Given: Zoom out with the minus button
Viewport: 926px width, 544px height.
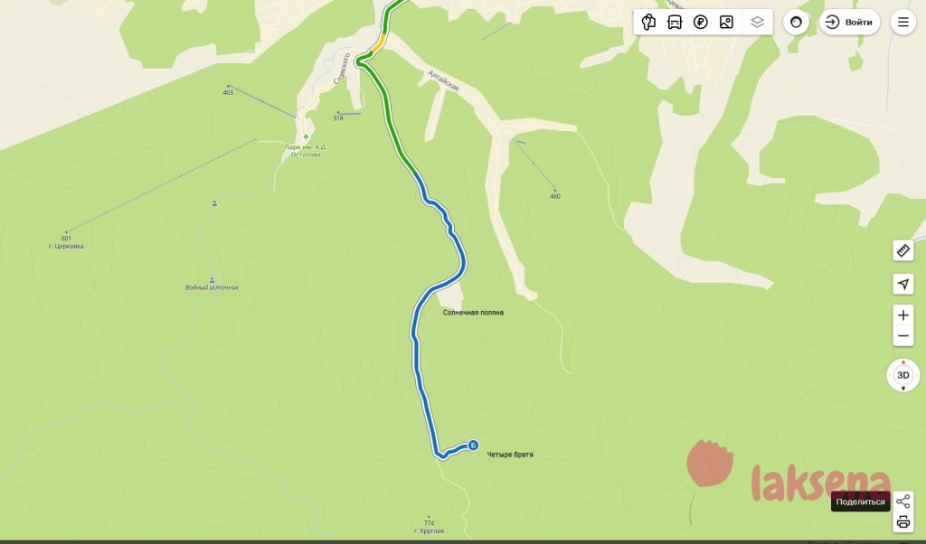Looking at the screenshot, I should tap(903, 336).
